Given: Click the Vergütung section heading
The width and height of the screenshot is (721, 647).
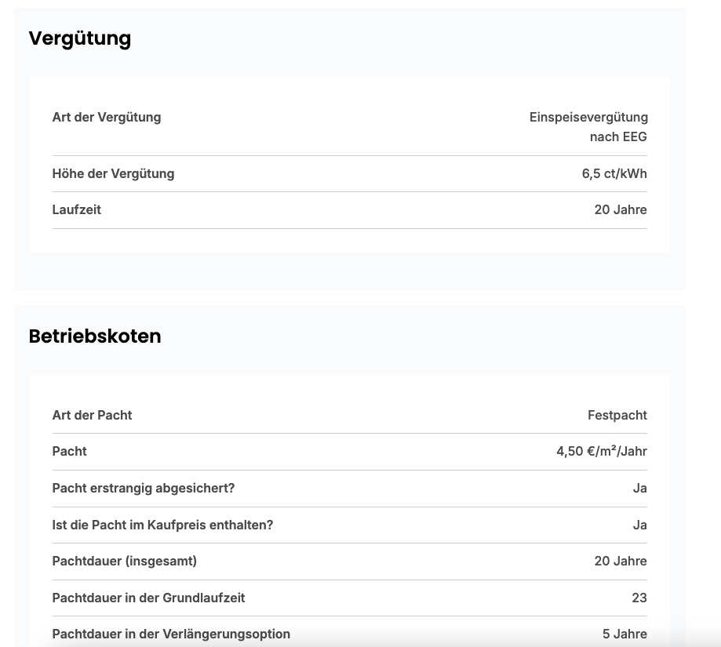Looking at the screenshot, I should coord(79,38).
